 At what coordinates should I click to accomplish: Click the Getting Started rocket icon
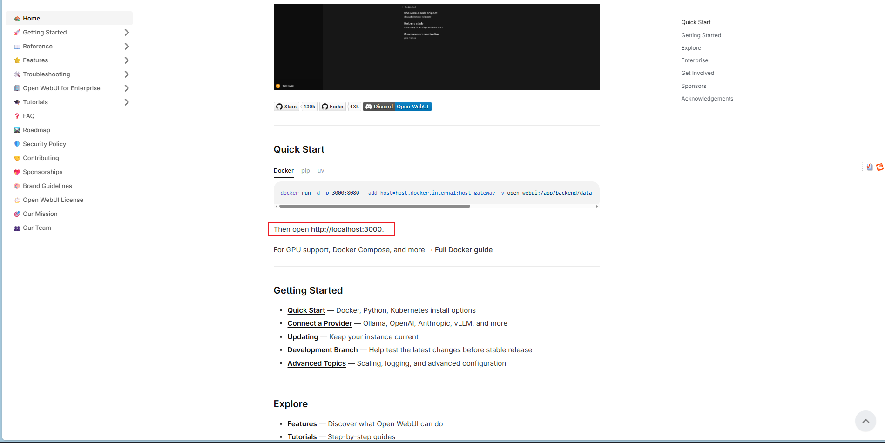click(x=17, y=33)
